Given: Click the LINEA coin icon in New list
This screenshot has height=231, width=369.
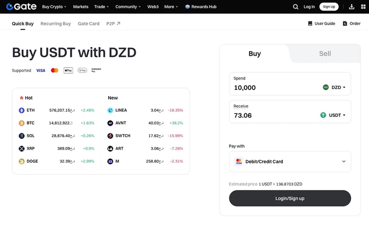Looking at the screenshot, I should point(110,110).
